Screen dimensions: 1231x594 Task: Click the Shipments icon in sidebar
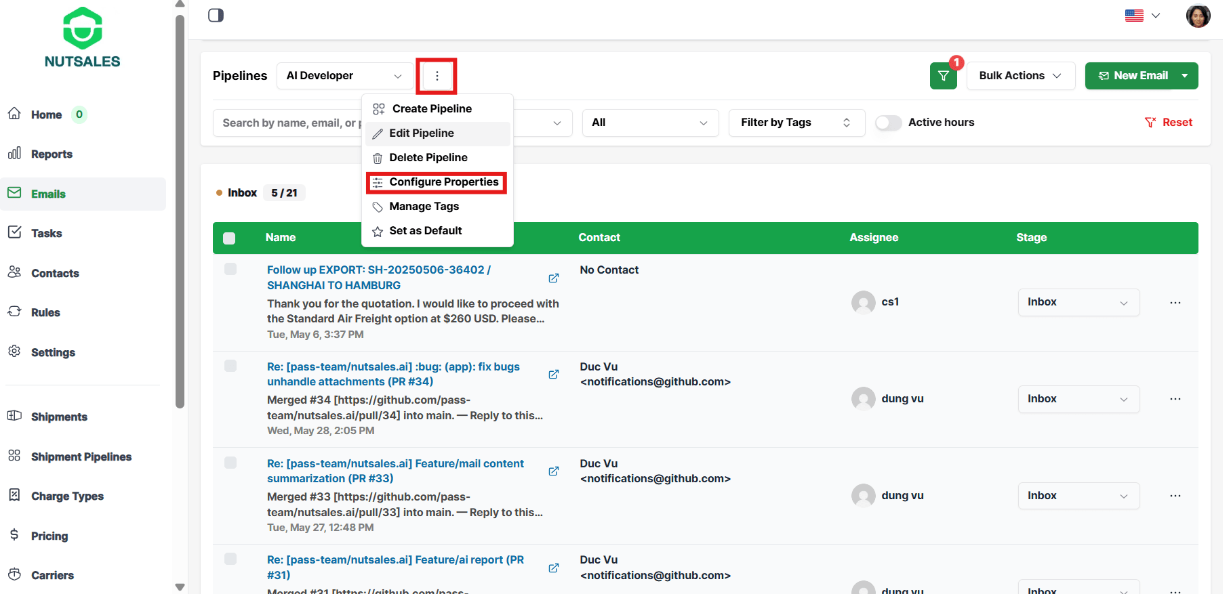14,416
